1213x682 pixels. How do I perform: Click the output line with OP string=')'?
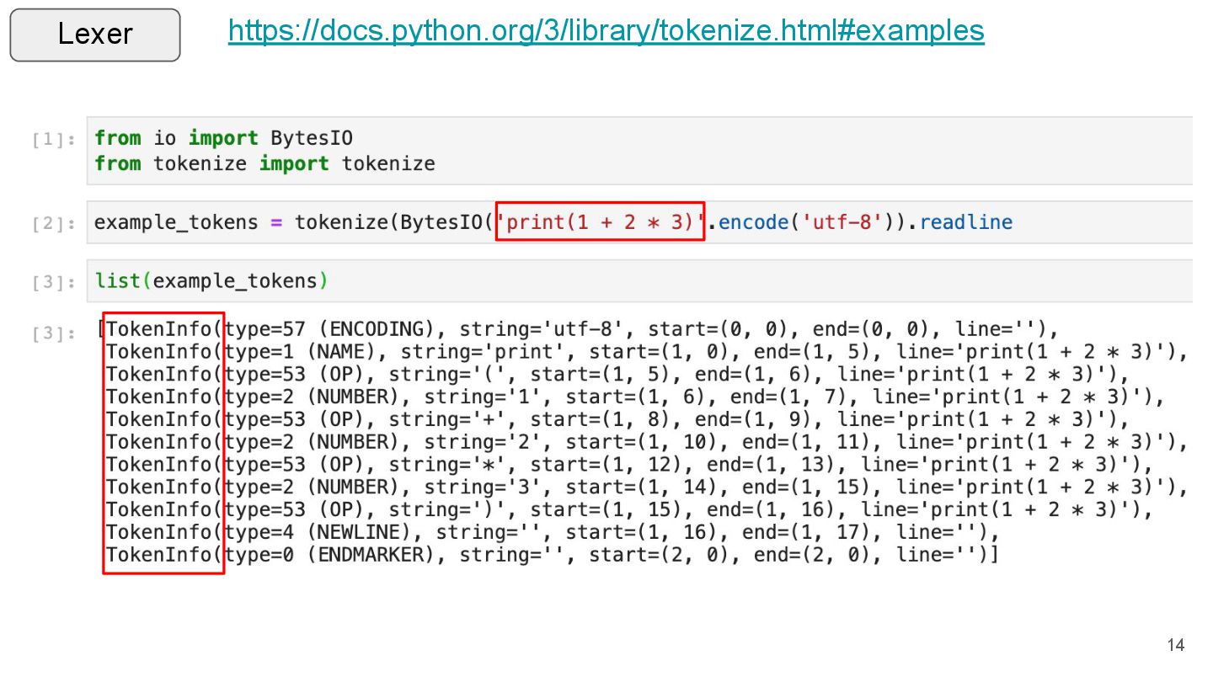click(628, 510)
